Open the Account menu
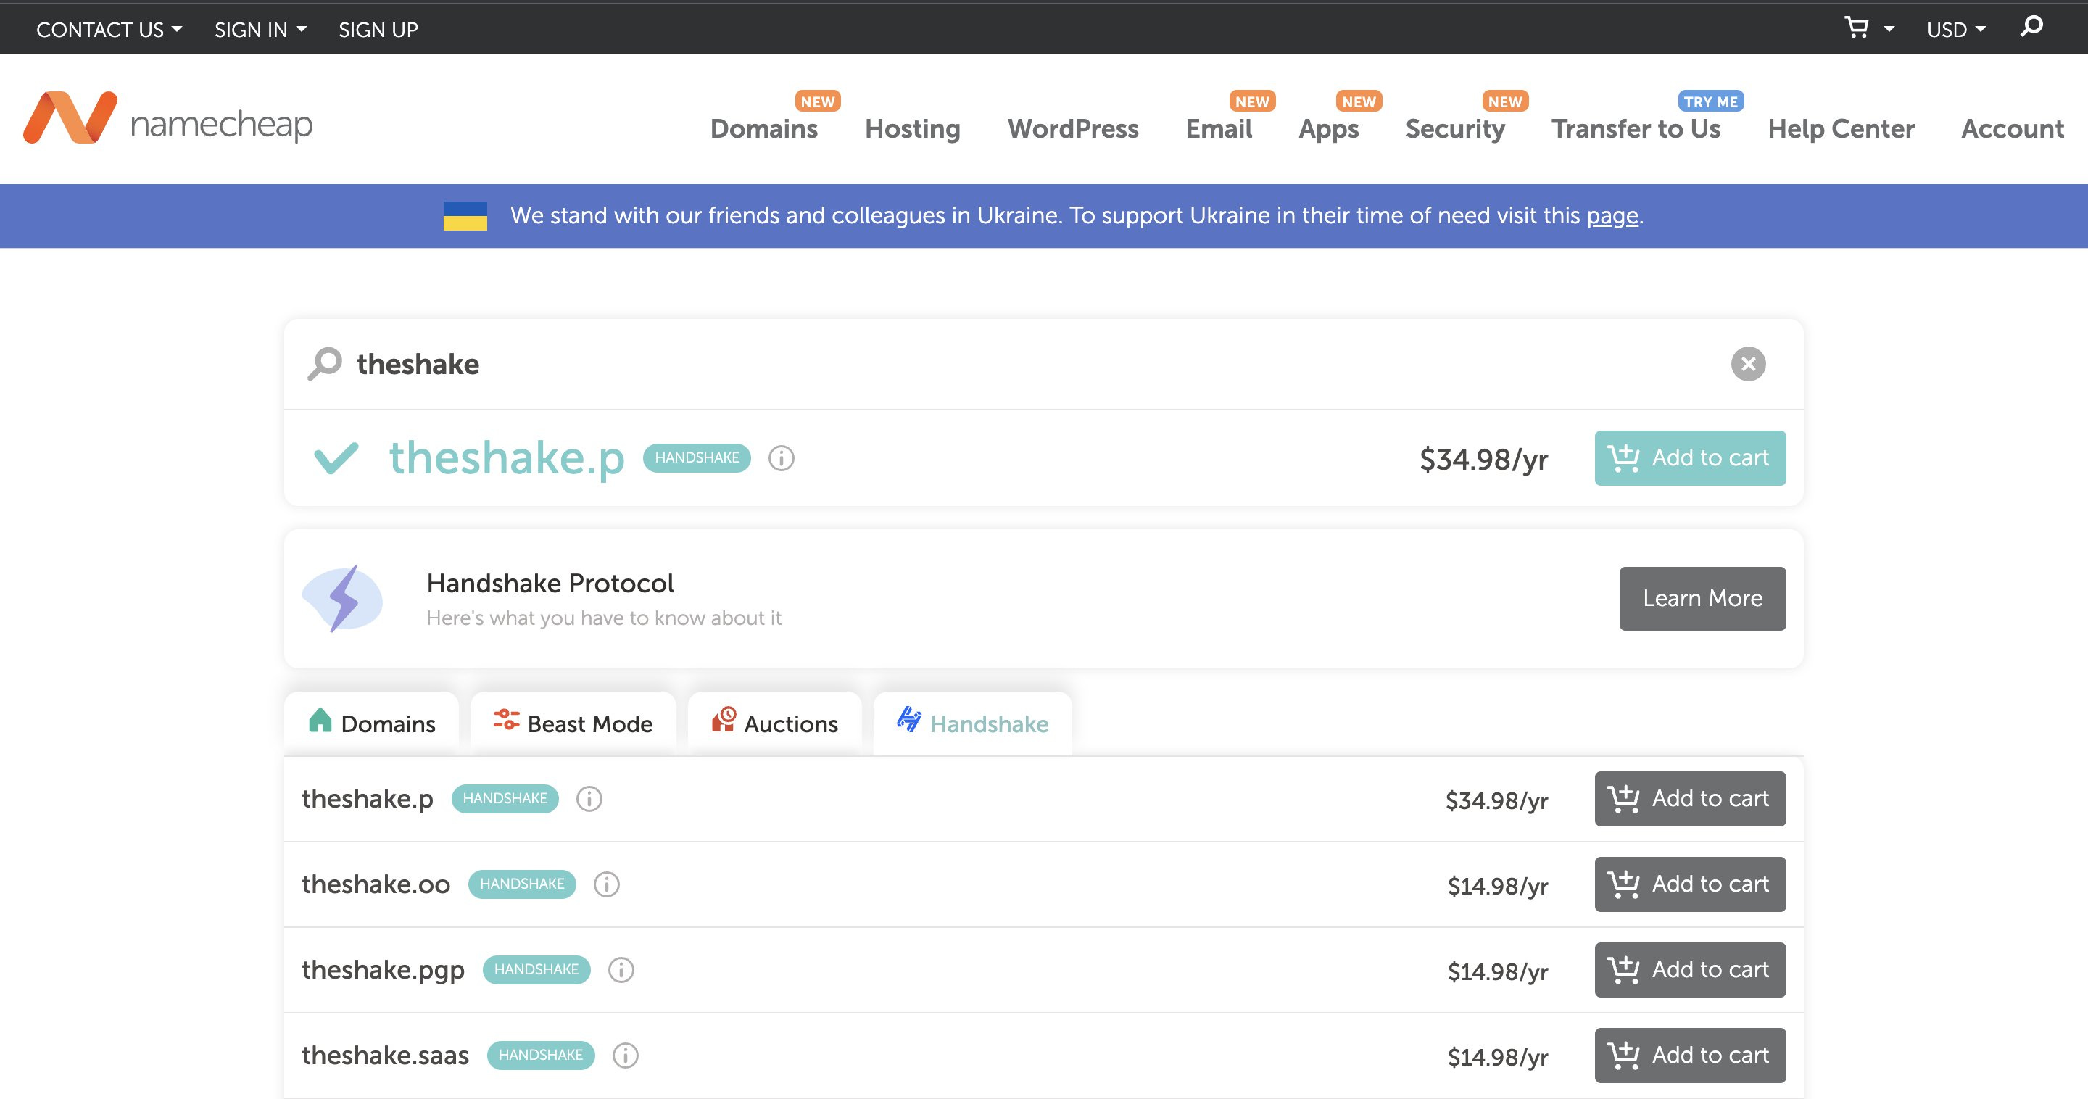This screenshot has width=2088, height=1099. 2013,129
